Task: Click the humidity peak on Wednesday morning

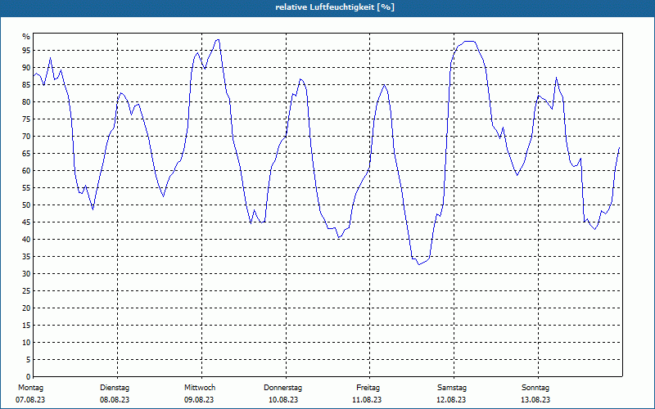Action: pos(217,40)
